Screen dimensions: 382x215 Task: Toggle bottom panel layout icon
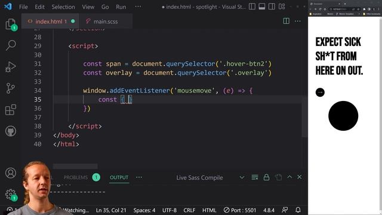(262, 7)
